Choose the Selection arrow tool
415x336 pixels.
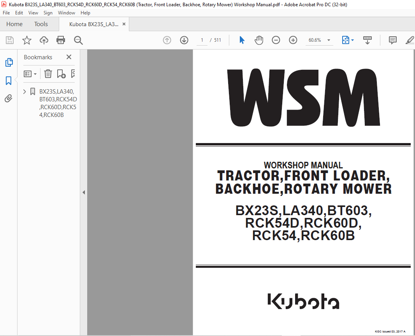[x=242, y=40]
